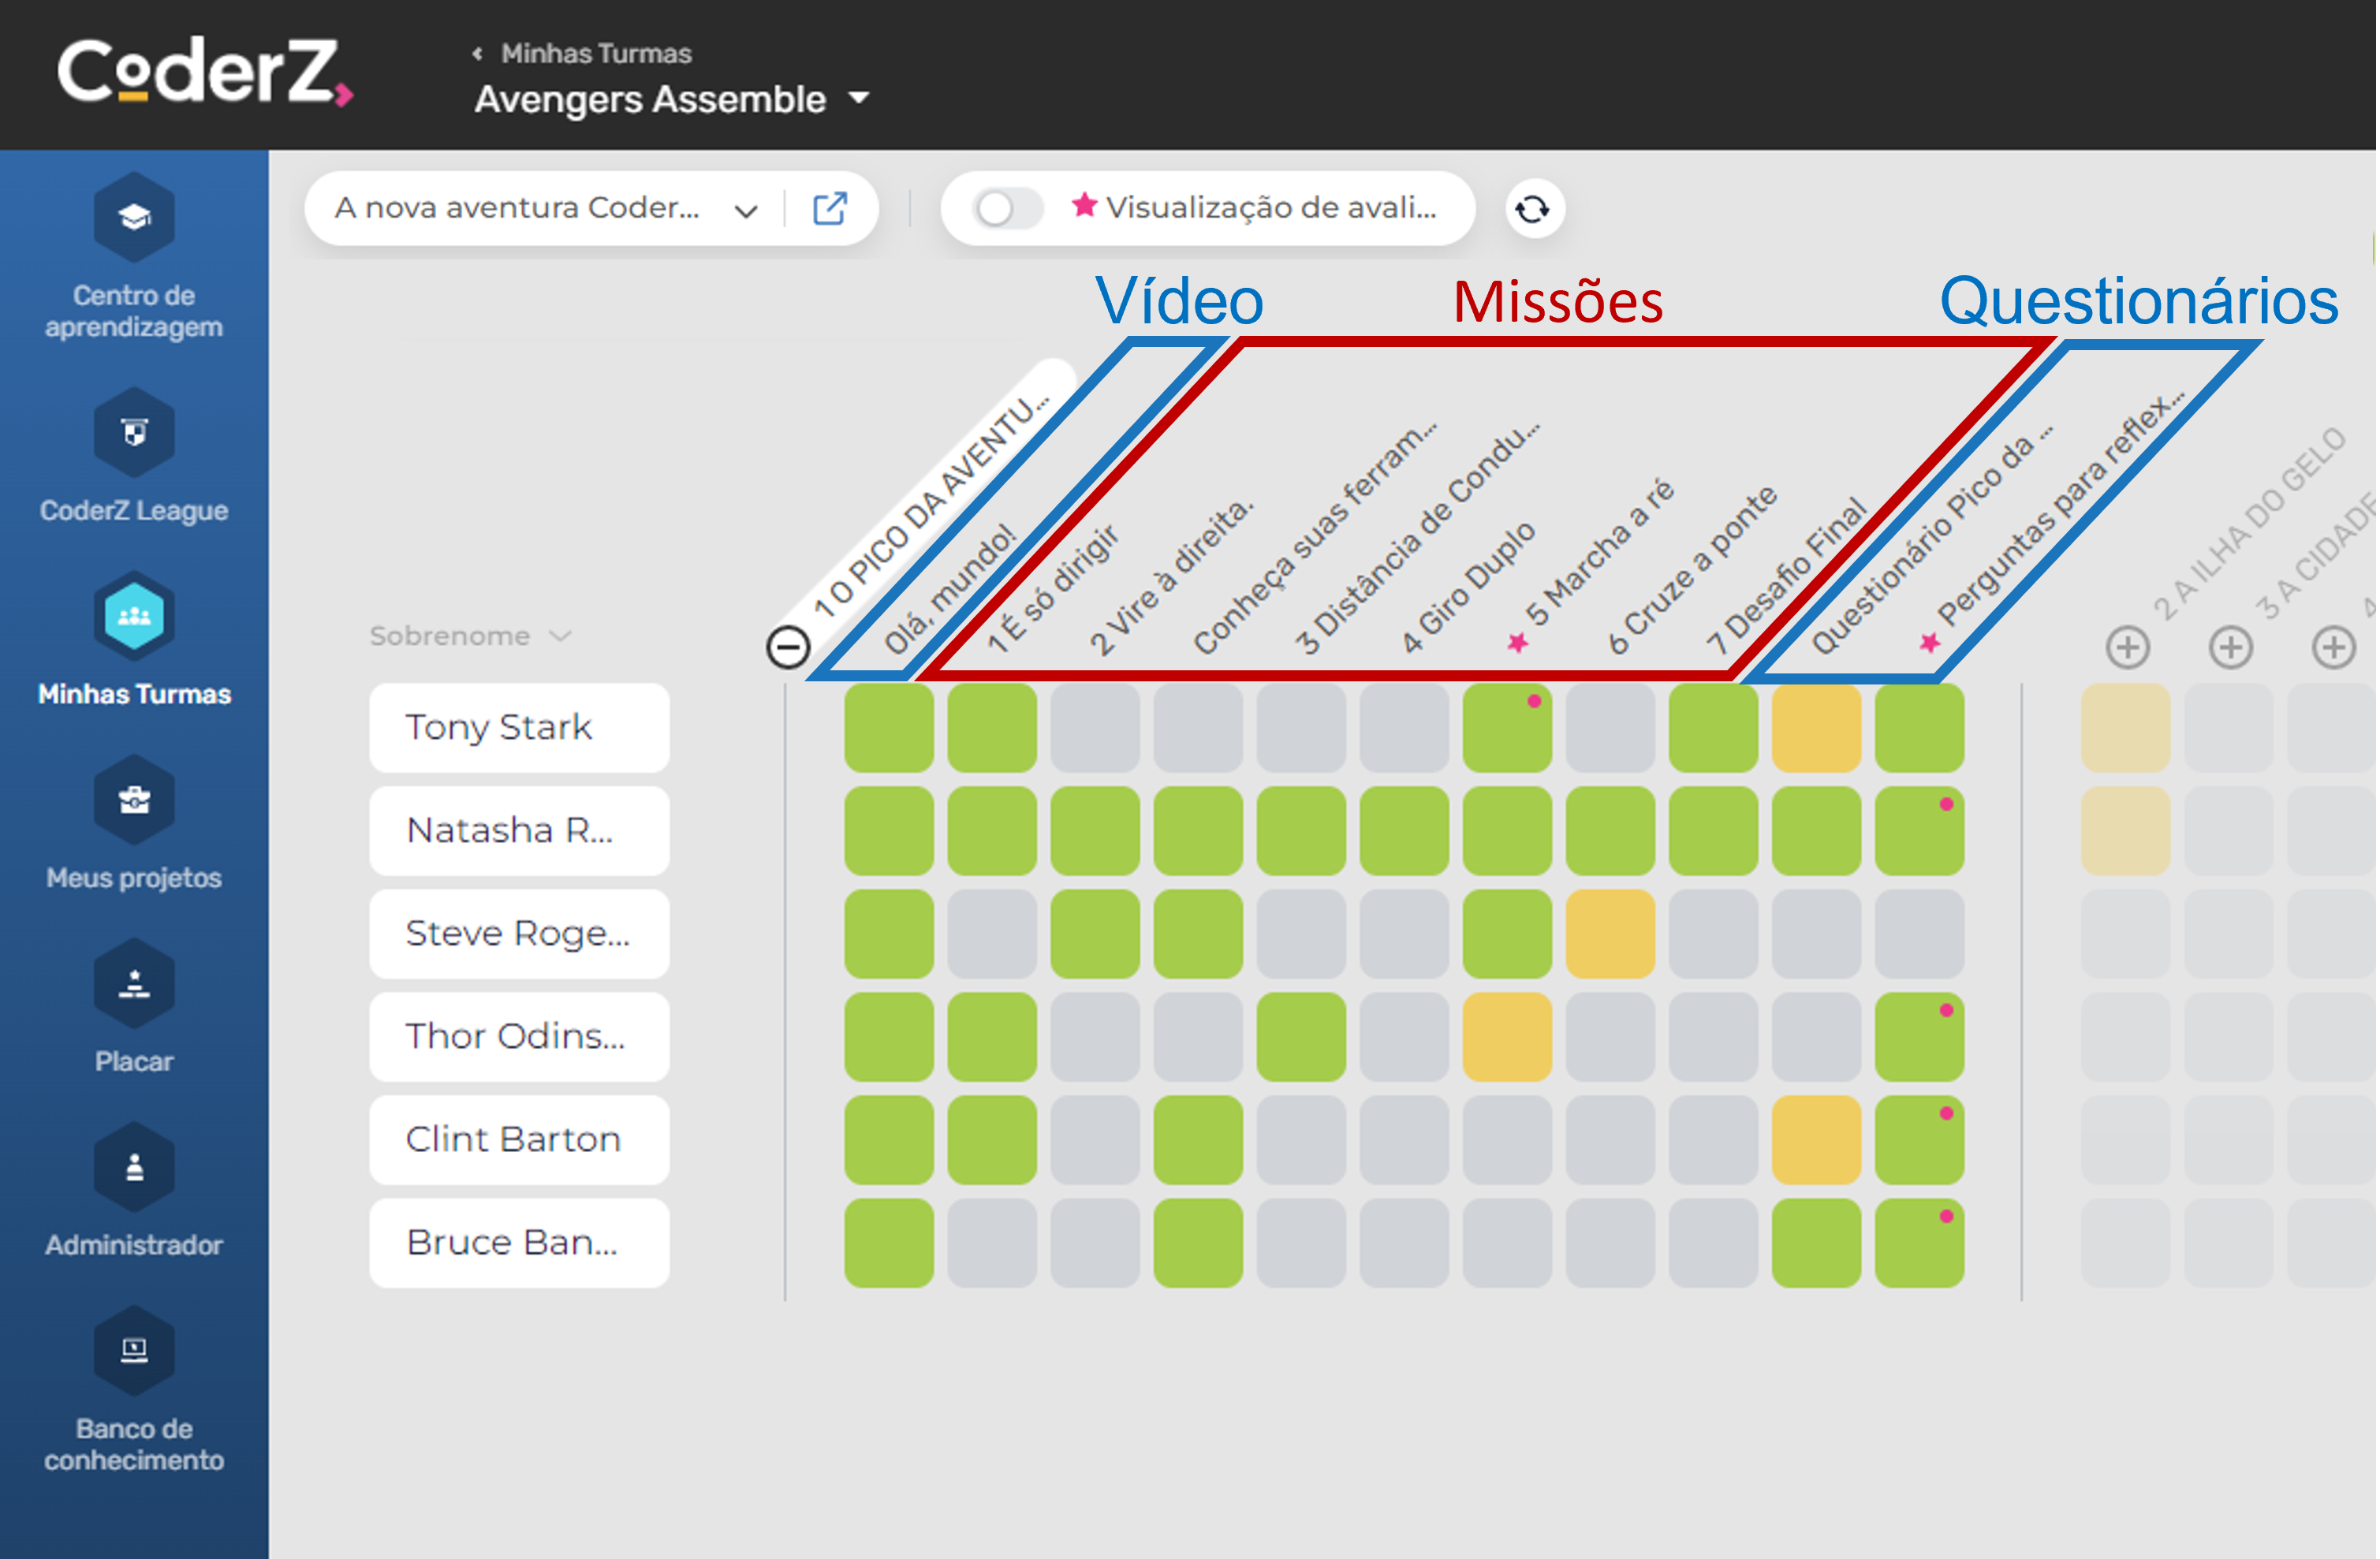Click the refresh progress icon
This screenshot has width=2380, height=1559.
pyautogui.click(x=1533, y=209)
